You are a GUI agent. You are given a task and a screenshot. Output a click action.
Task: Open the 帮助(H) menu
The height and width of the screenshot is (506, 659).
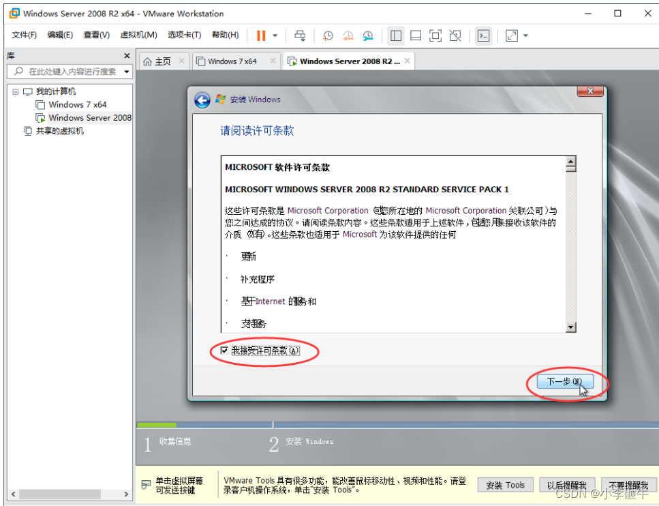point(226,35)
